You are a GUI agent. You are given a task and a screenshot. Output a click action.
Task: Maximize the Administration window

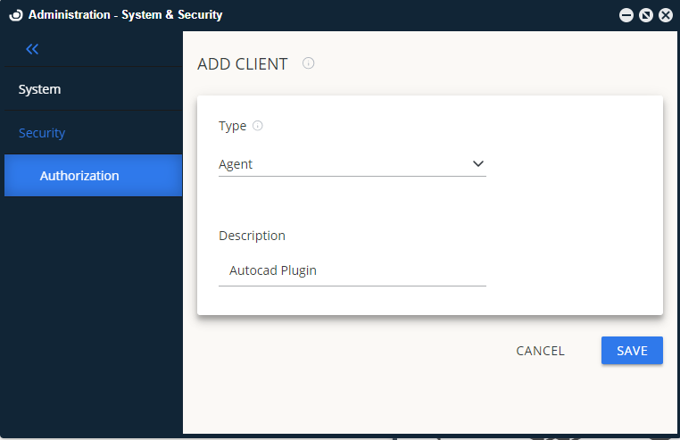pyautogui.click(x=646, y=15)
